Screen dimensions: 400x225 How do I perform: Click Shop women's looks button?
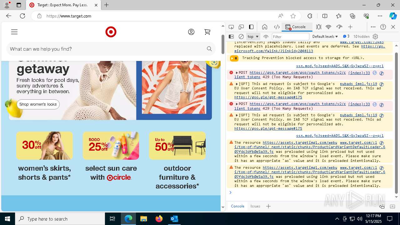coord(38,104)
